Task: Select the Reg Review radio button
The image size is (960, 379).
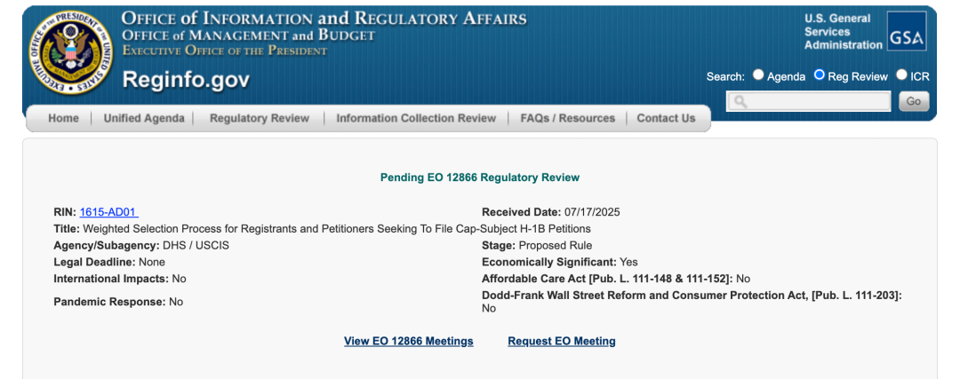Action: [820, 75]
